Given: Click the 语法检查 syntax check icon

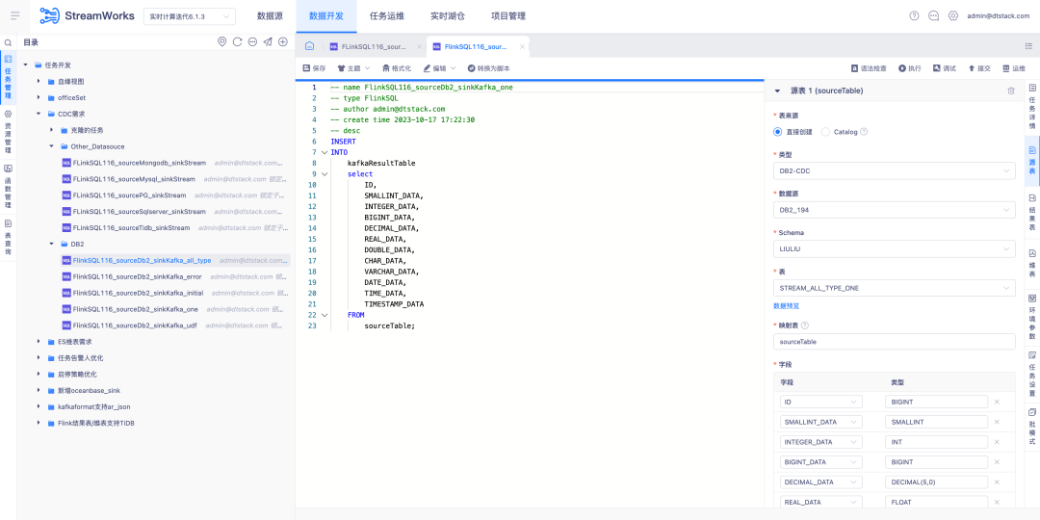Looking at the screenshot, I should tap(855, 68).
